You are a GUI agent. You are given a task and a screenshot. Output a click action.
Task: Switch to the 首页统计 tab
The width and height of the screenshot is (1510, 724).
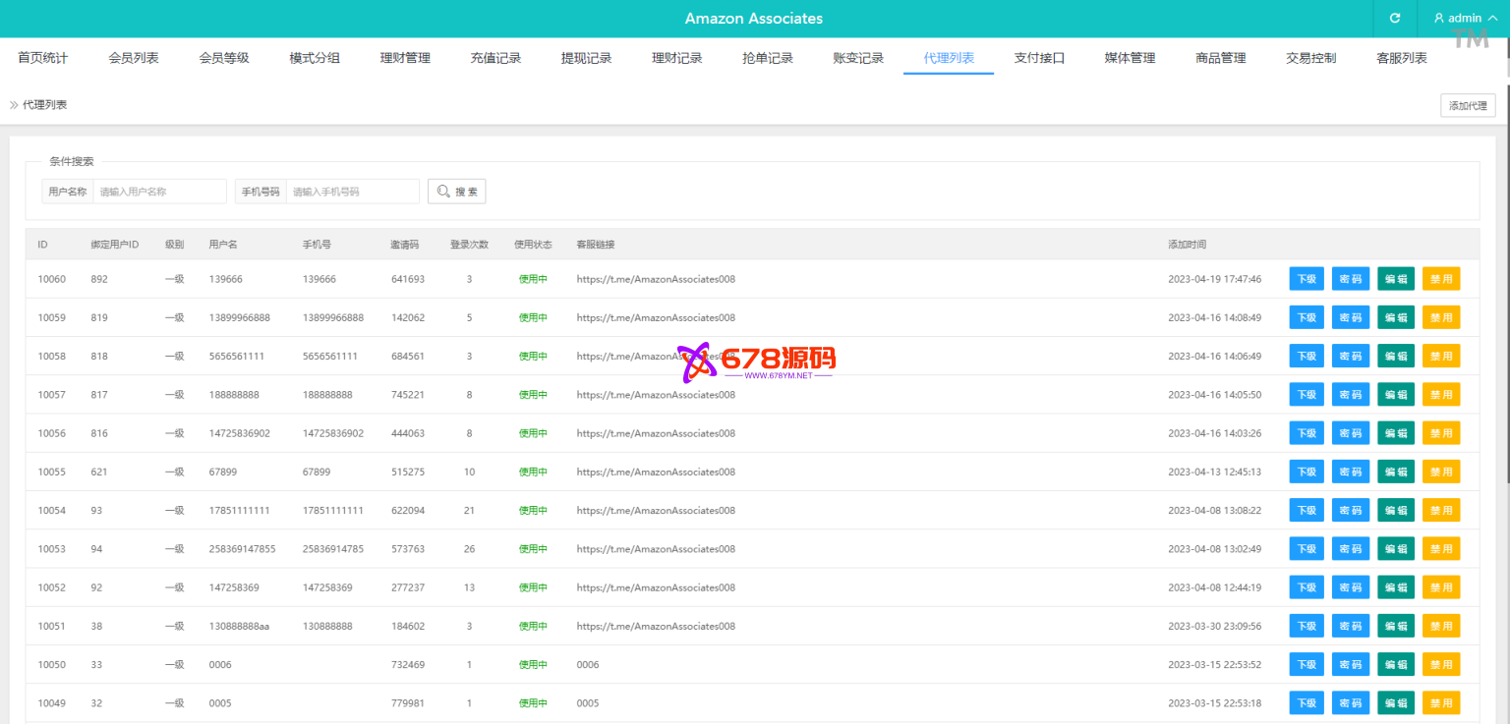pos(43,58)
